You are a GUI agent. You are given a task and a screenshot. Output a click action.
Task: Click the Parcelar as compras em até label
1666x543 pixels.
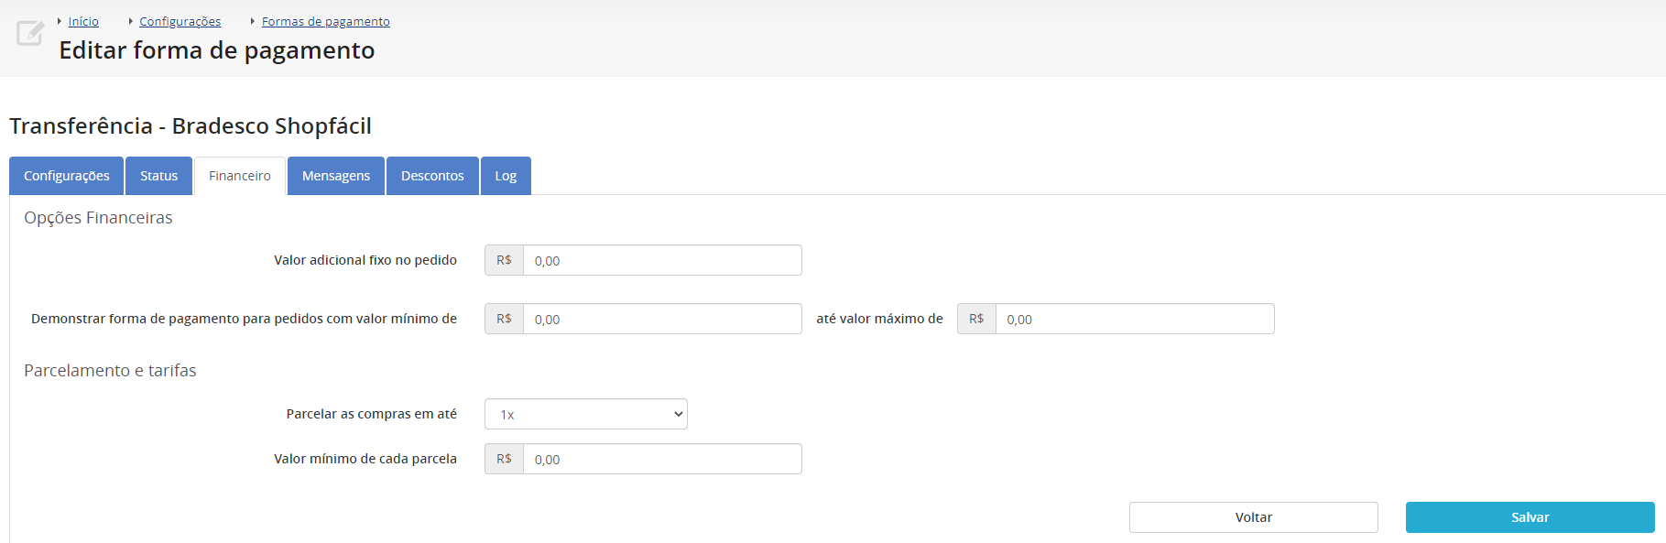point(372,414)
